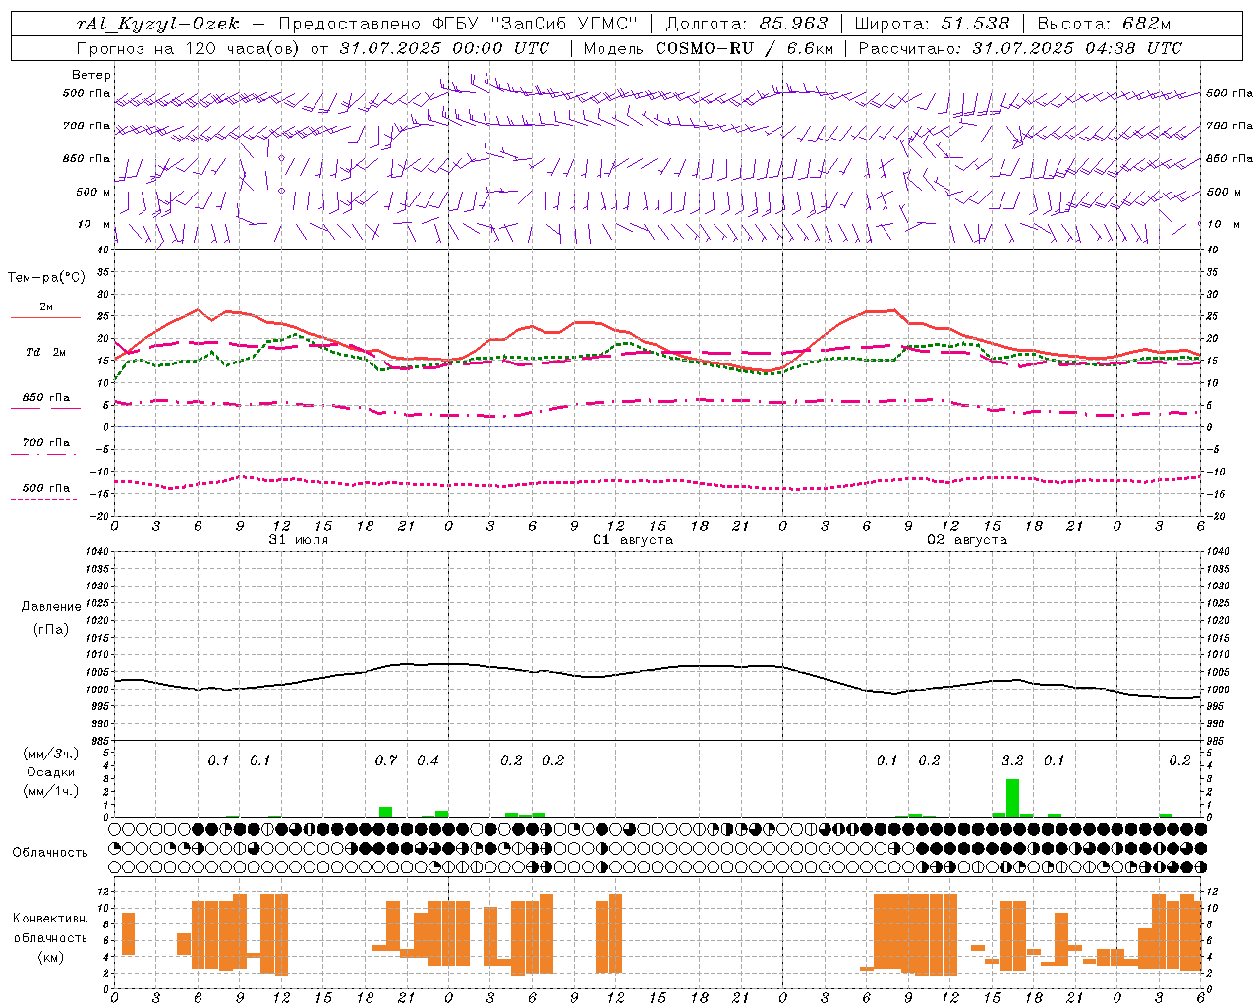Screen dimensions: 1258x1006
Task: Click the (мм/1ч.) precipitation unit label
Action: click(x=51, y=791)
